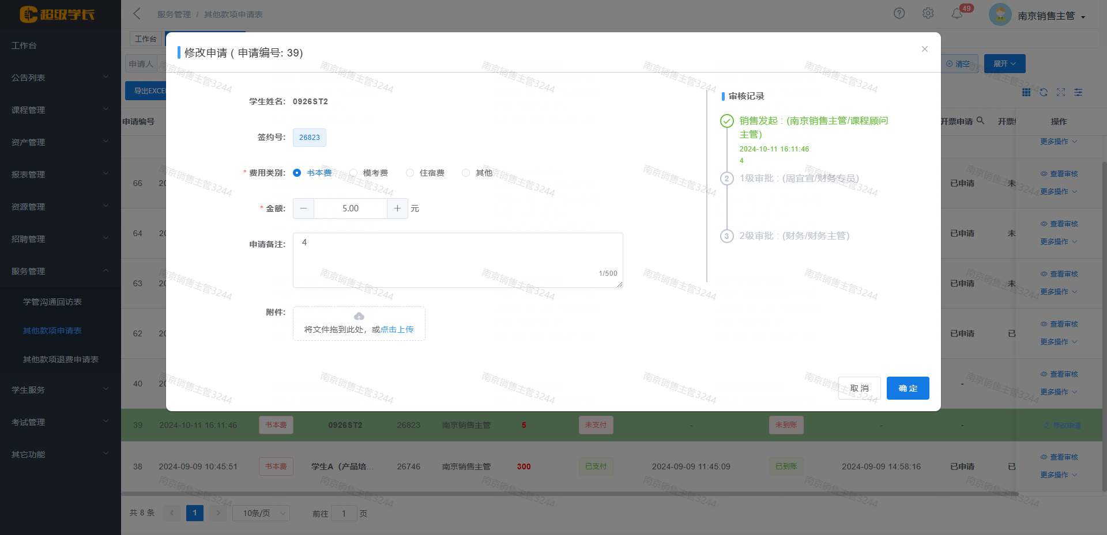Close the modify application dialog
The image size is (1107, 535).
924,49
